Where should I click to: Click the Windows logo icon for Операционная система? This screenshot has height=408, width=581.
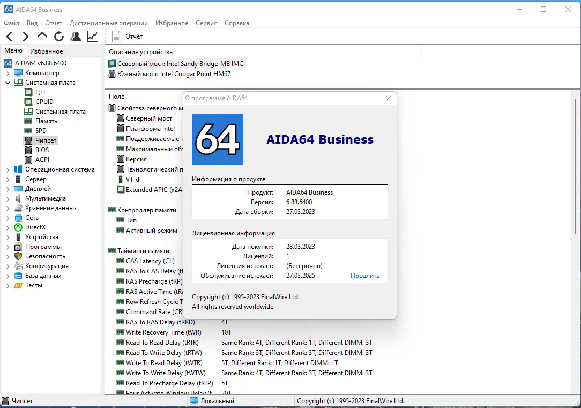click(x=18, y=169)
